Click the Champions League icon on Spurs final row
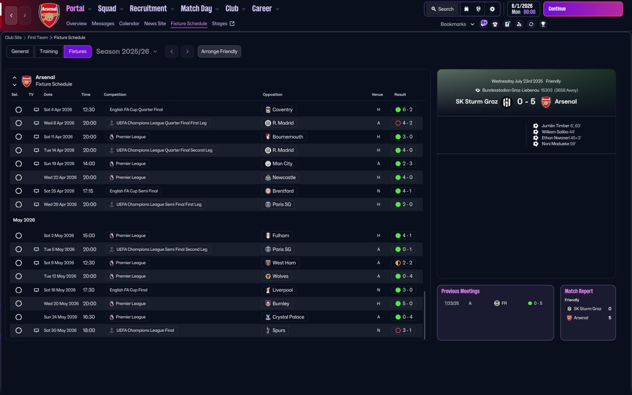This screenshot has height=395, width=632. coord(112,330)
